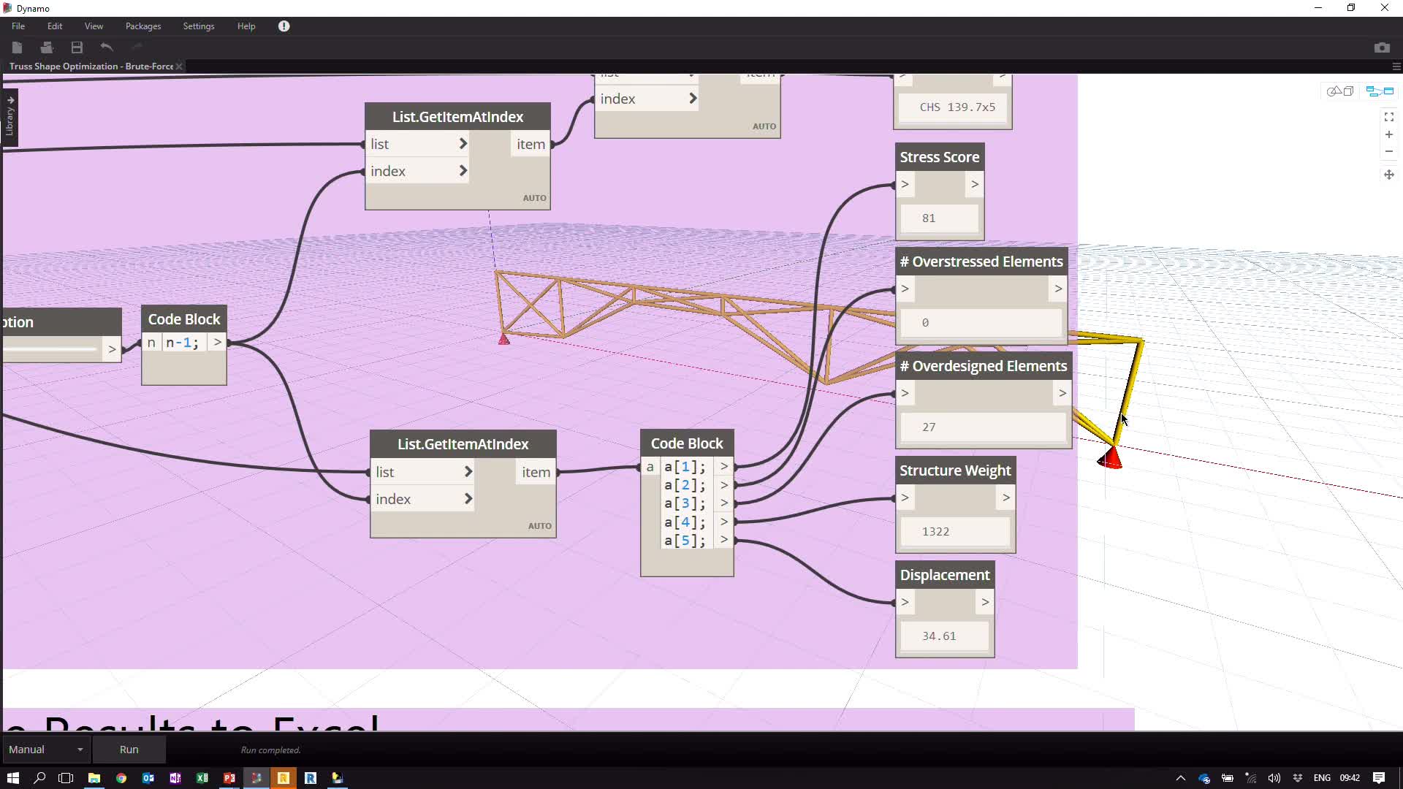
Task: Click index port chevron on lower List.GetItemAtIndex
Action: (468, 499)
